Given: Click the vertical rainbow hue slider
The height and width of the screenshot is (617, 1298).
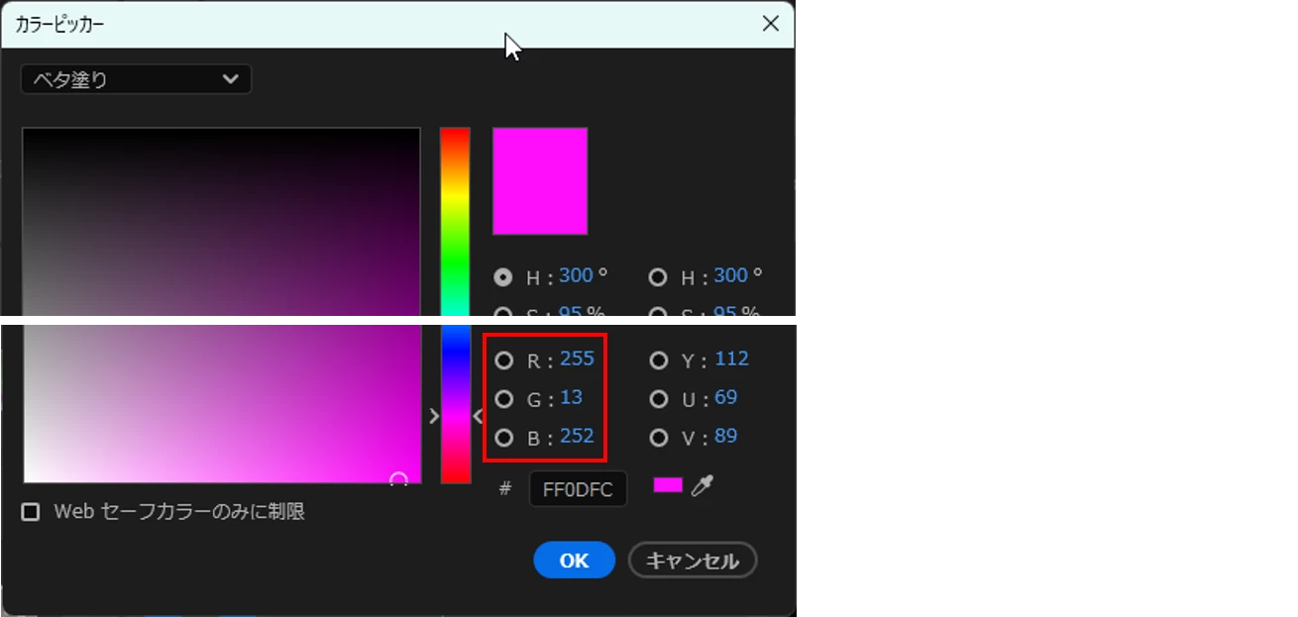Looking at the screenshot, I should (x=455, y=305).
